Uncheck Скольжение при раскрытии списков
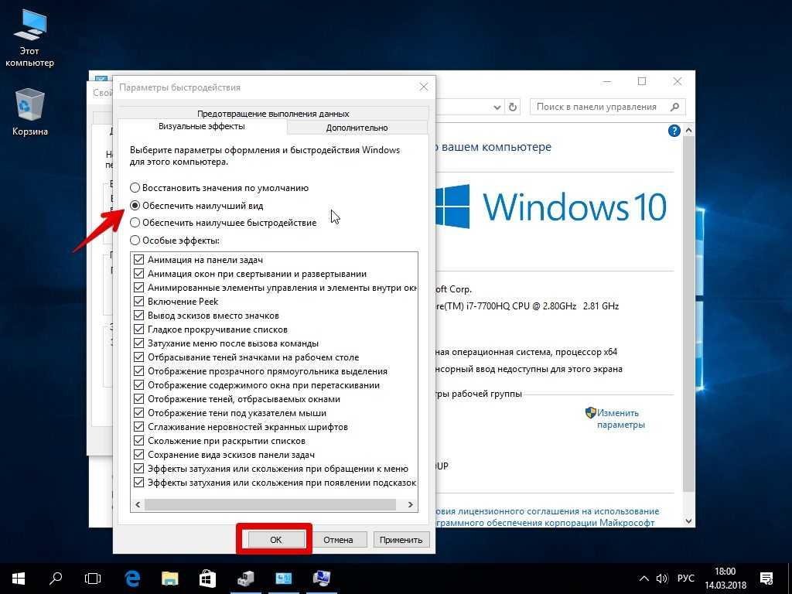Viewport: 792px width, 594px height. [139, 441]
